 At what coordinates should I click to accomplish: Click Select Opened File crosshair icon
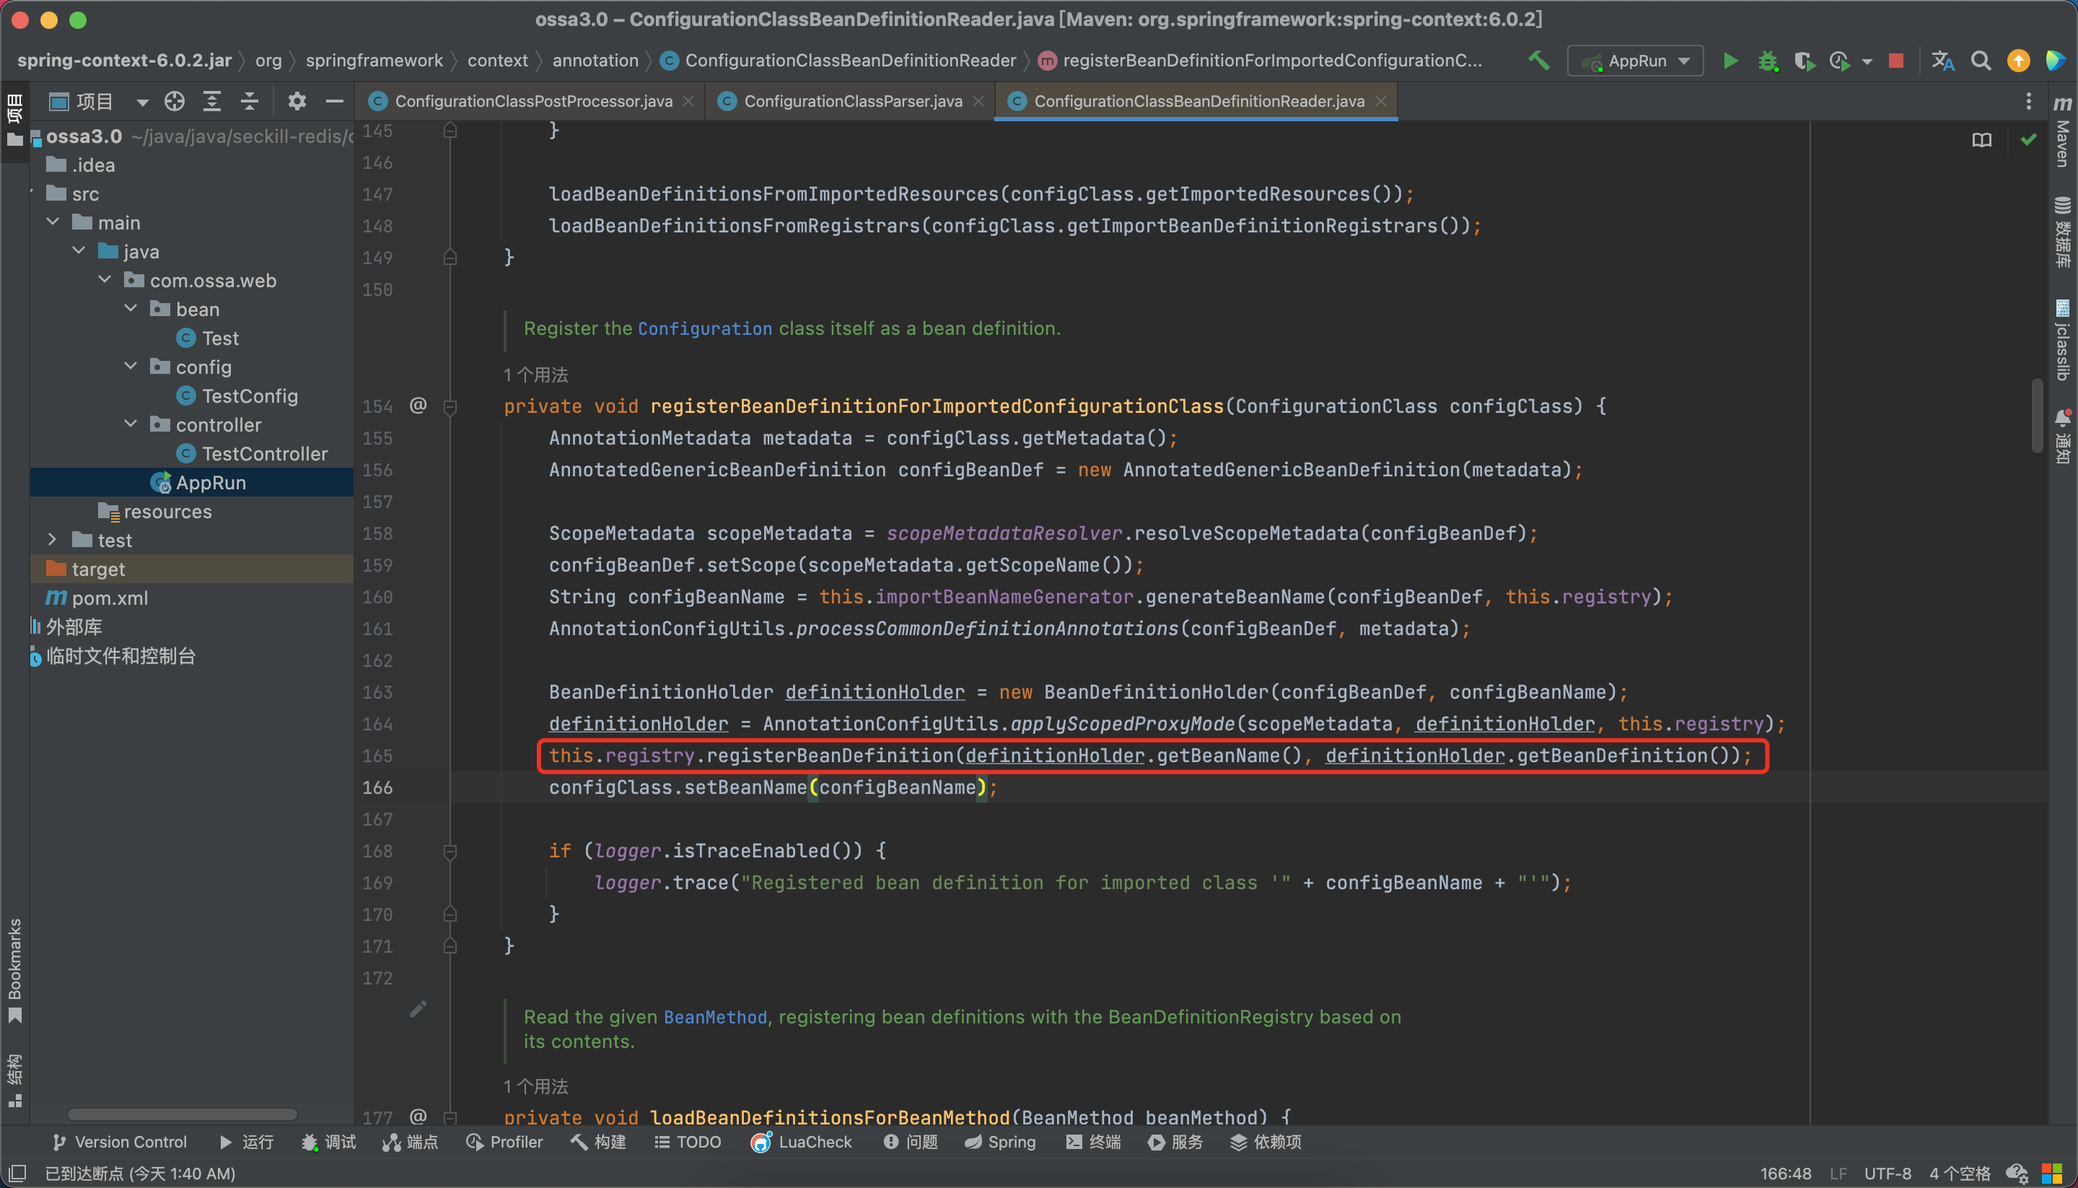[175, 101]
